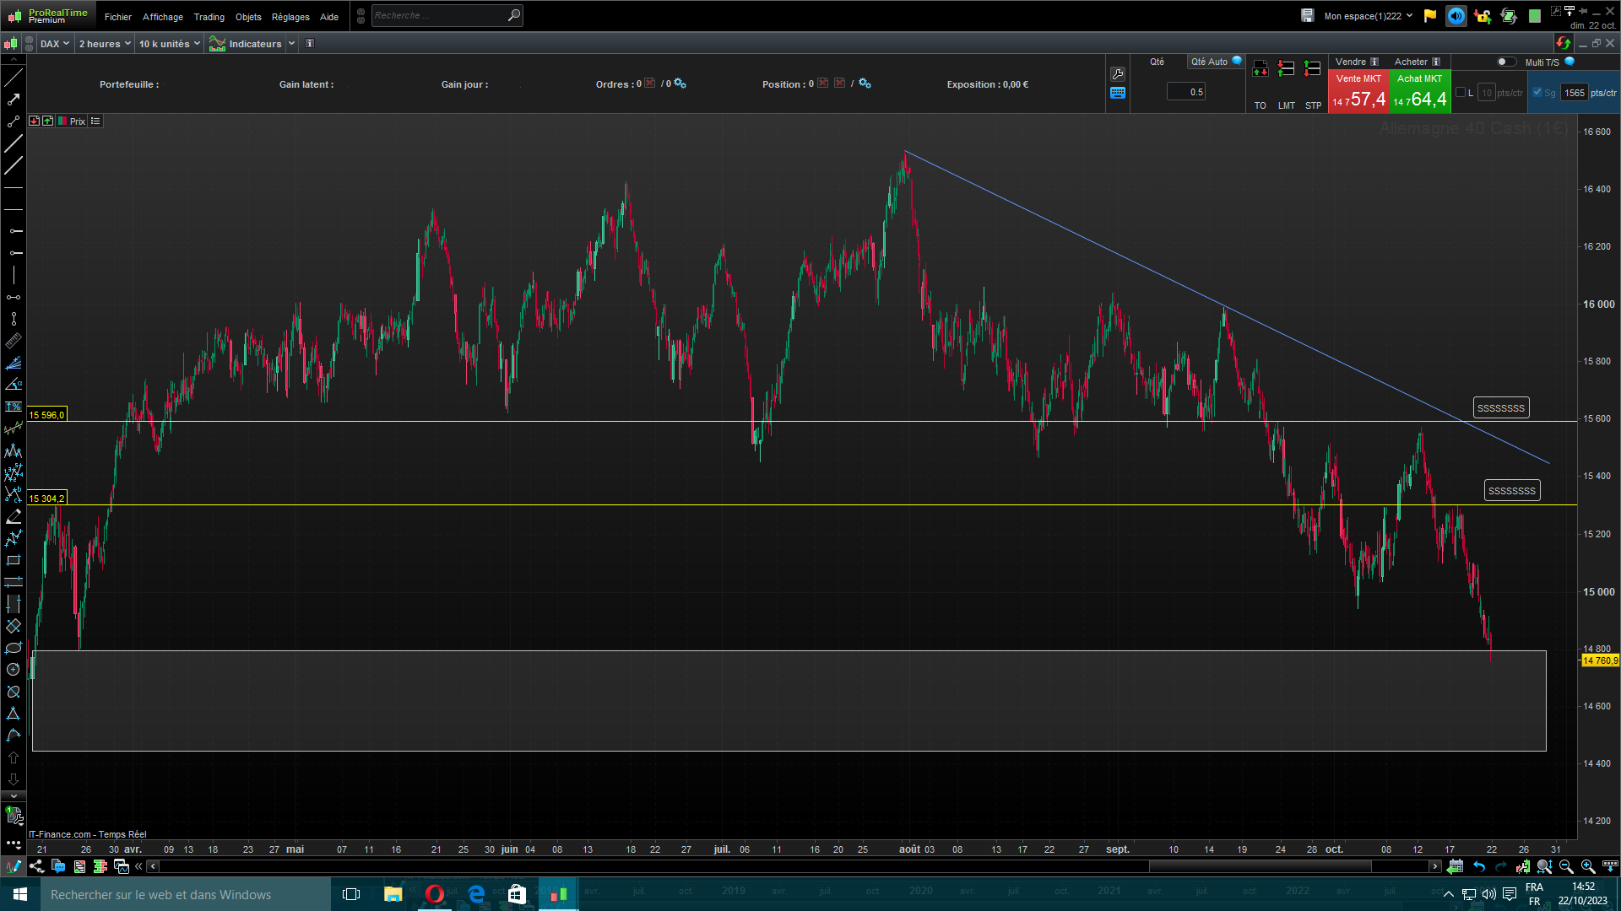1621x911 pixels.
Task: Select the Fibonacci percentage retracement tool
Action: pos(14,407)
